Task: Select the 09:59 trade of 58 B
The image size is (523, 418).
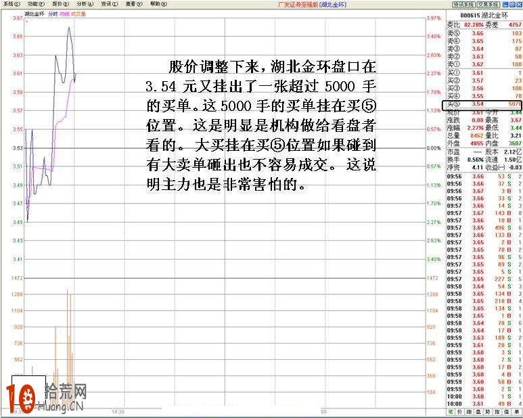Action: (484, 381)
